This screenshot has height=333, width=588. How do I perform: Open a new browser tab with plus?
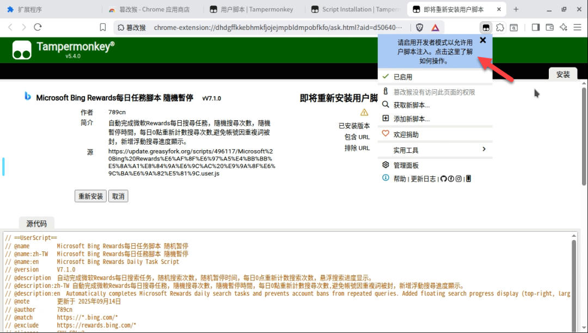pyautogui.click(x=516, y=9)
